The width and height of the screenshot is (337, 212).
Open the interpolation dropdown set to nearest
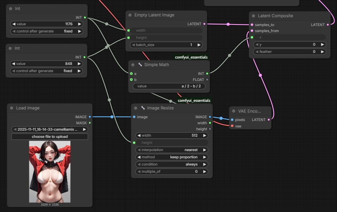[x=172, y=150]
